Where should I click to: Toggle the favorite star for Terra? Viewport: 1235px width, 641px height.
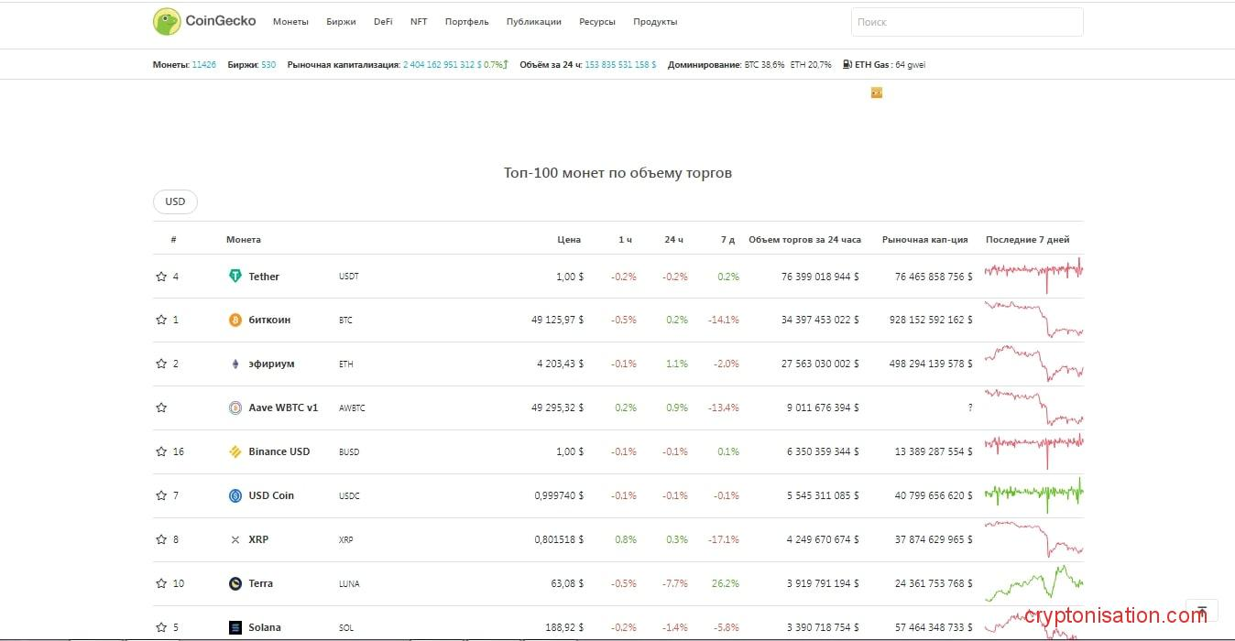point(161,584)
